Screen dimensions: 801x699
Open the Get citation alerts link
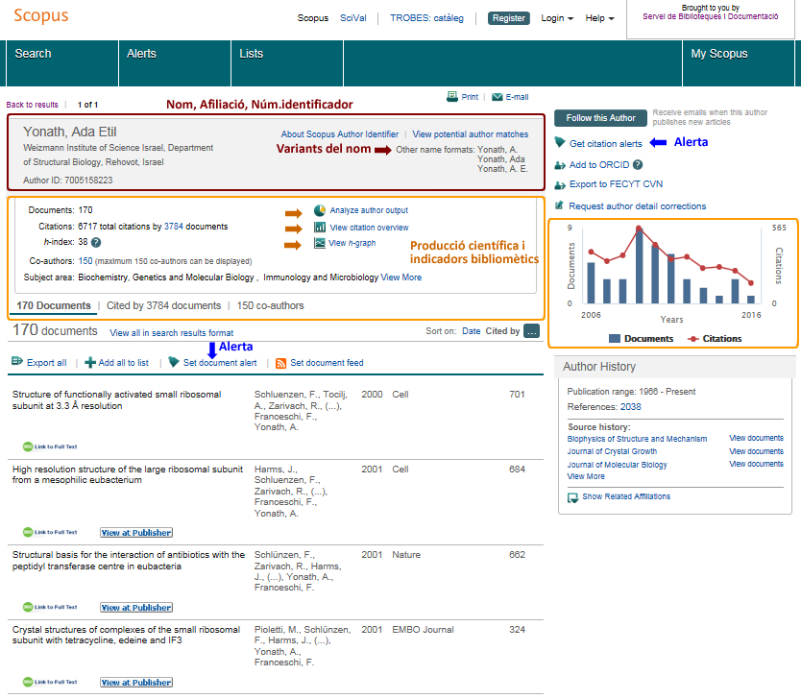point(605,143)
